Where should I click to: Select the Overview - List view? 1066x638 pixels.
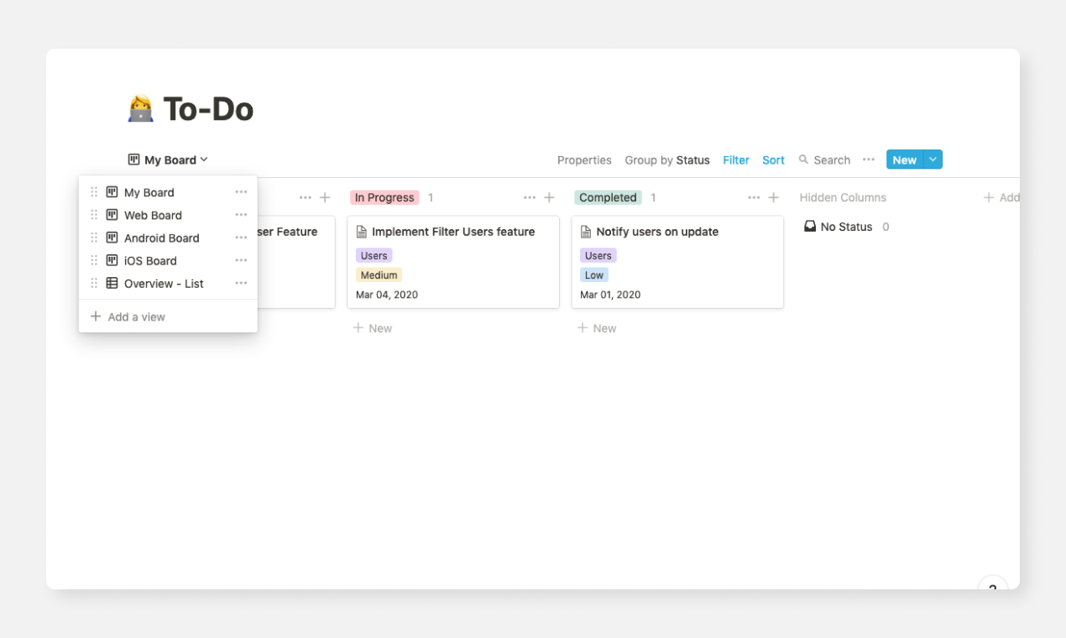pyautogui.click(x=166, y=283)
